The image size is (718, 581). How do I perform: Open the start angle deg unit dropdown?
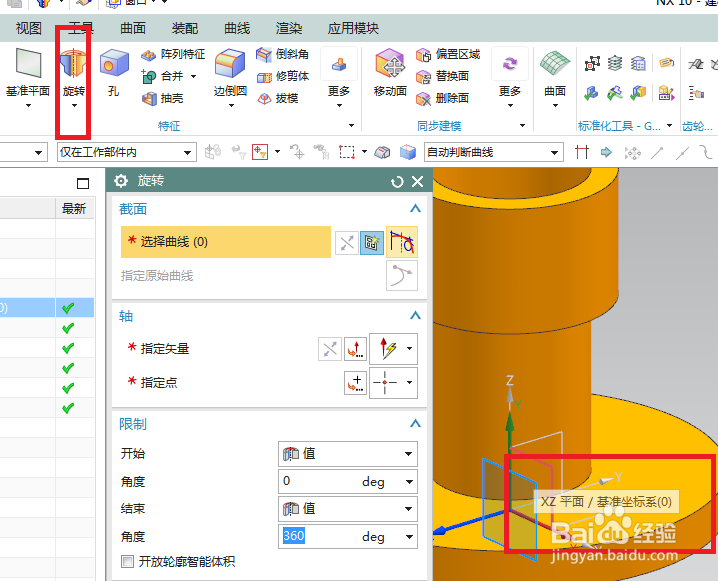pos(409,481)
